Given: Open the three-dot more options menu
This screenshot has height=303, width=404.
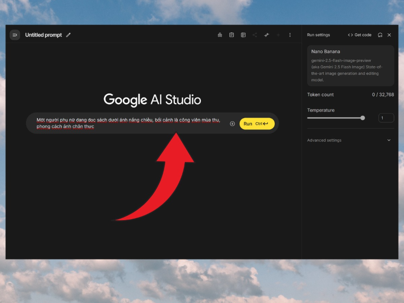Looking at the screenshot, I should (290, 35).
